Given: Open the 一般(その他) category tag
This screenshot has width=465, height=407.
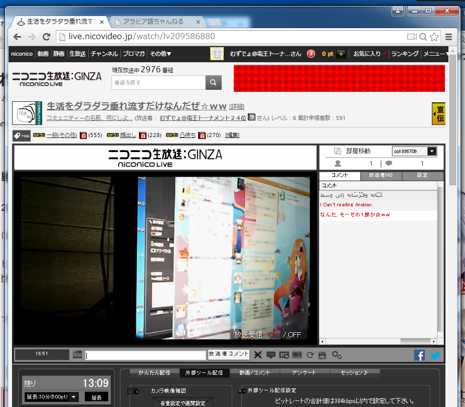Looking at the screenshot, I should pos(62,135).
